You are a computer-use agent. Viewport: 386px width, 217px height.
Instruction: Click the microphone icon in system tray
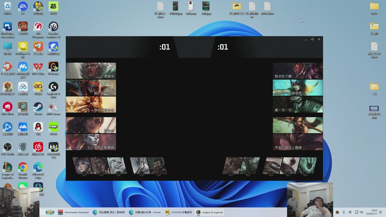344,212
